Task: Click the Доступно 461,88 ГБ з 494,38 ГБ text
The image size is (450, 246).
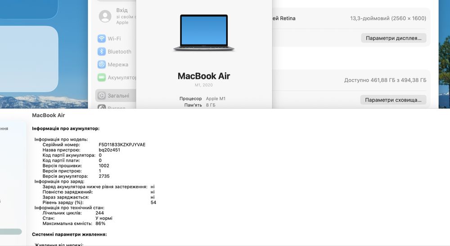Action: pyautogui.click(x=385, y=80)
